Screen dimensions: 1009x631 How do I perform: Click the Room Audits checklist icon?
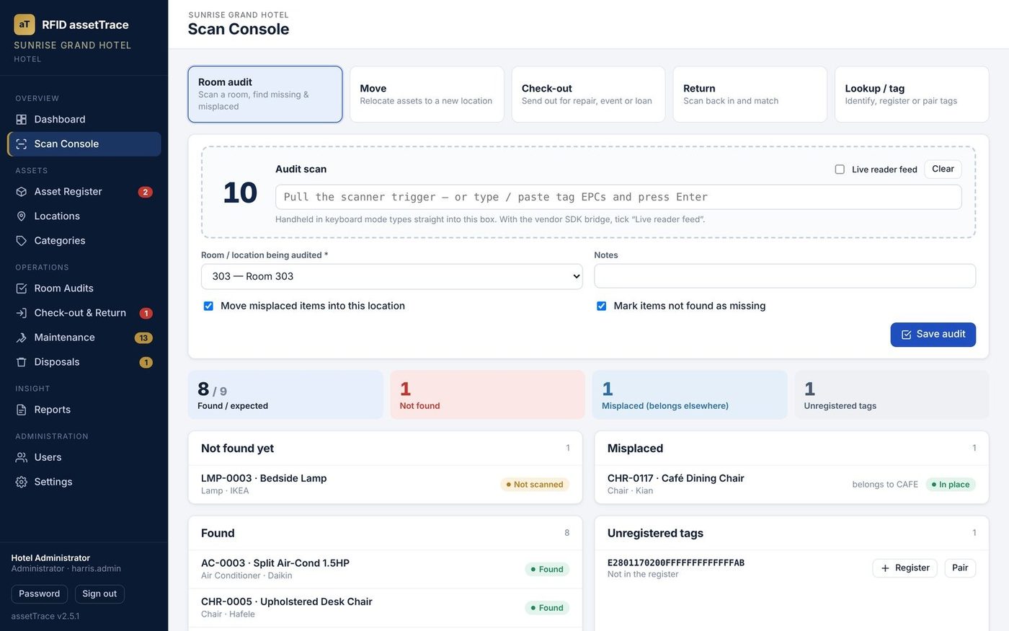pos(21,288)
